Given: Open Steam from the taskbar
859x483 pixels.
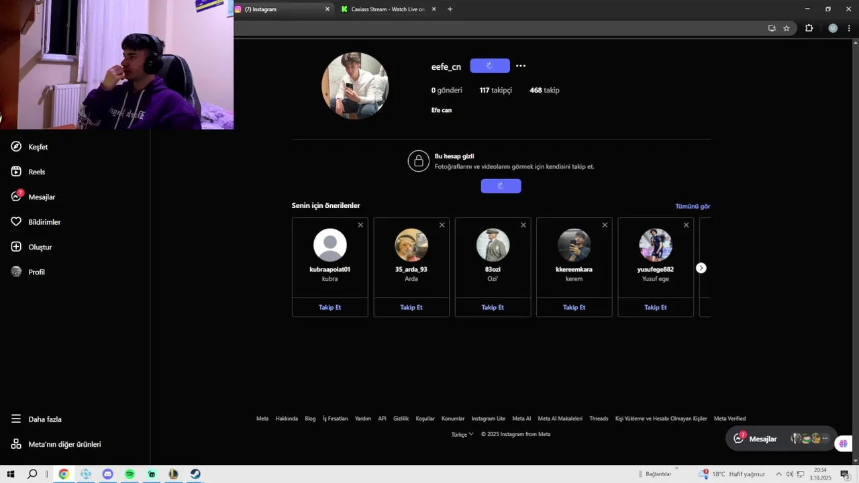Looking at the screenshot, I should [195, 474].
